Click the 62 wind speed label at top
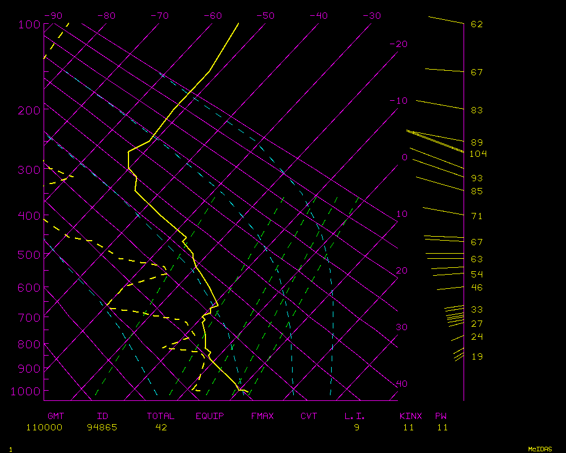The width and height of the screenshot is (566, 453). 477,24
